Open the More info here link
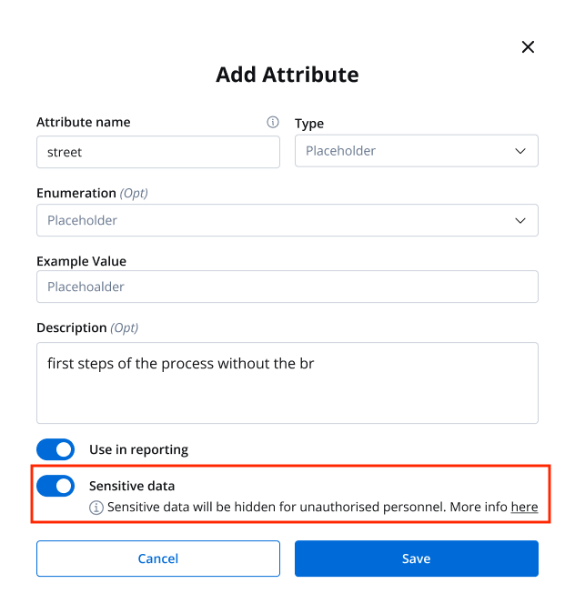This screenshot has width=575, height=614. click(x=524, y=507)
